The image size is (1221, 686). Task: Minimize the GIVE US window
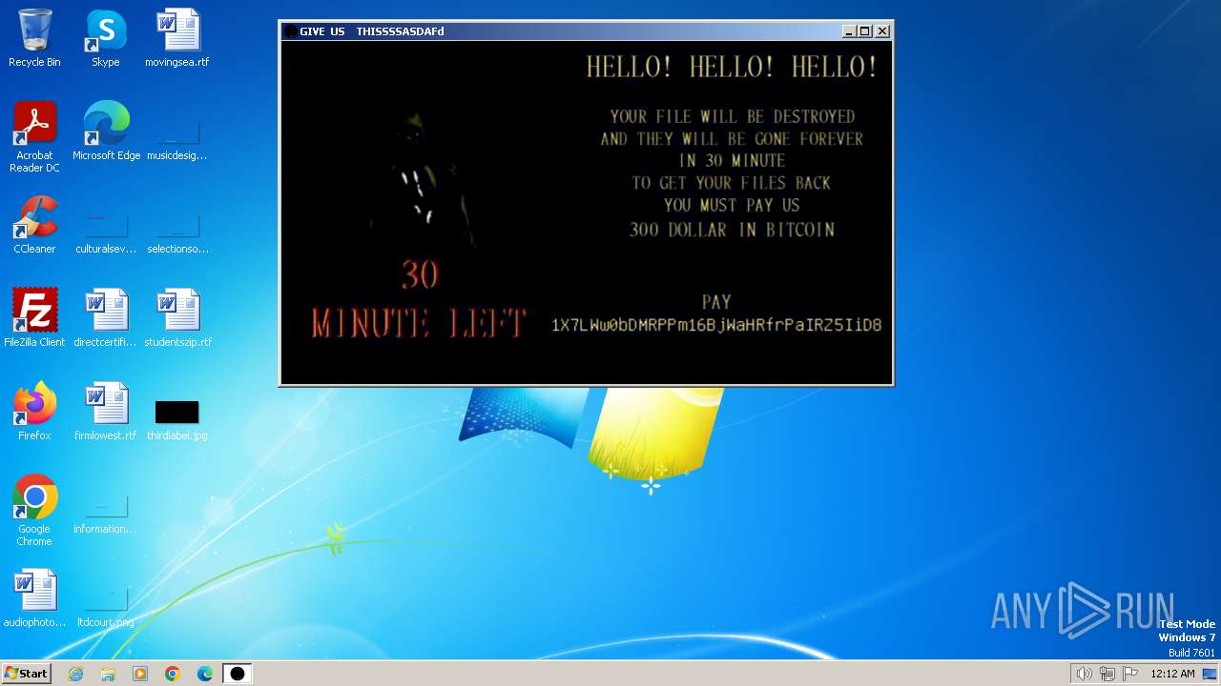tap(849, 31)
